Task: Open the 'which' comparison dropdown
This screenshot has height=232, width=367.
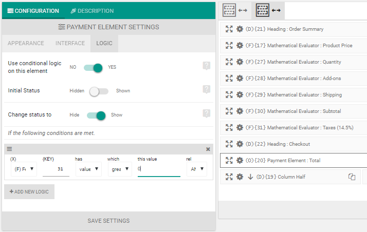Action: click(x=120, y=169)
